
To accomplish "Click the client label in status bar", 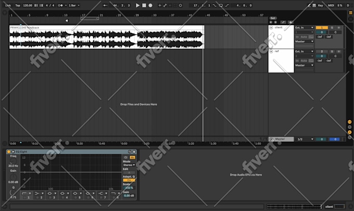I will 329,206.
